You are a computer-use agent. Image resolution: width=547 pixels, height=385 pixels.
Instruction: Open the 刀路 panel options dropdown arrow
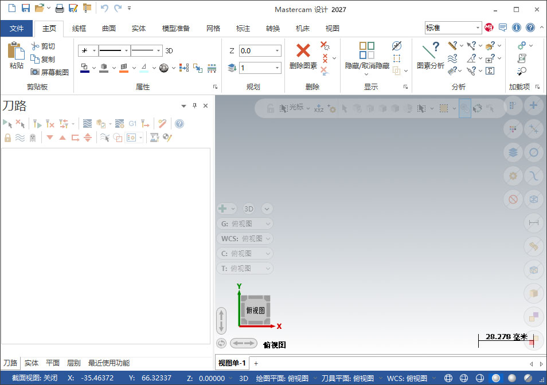(184, 106)
